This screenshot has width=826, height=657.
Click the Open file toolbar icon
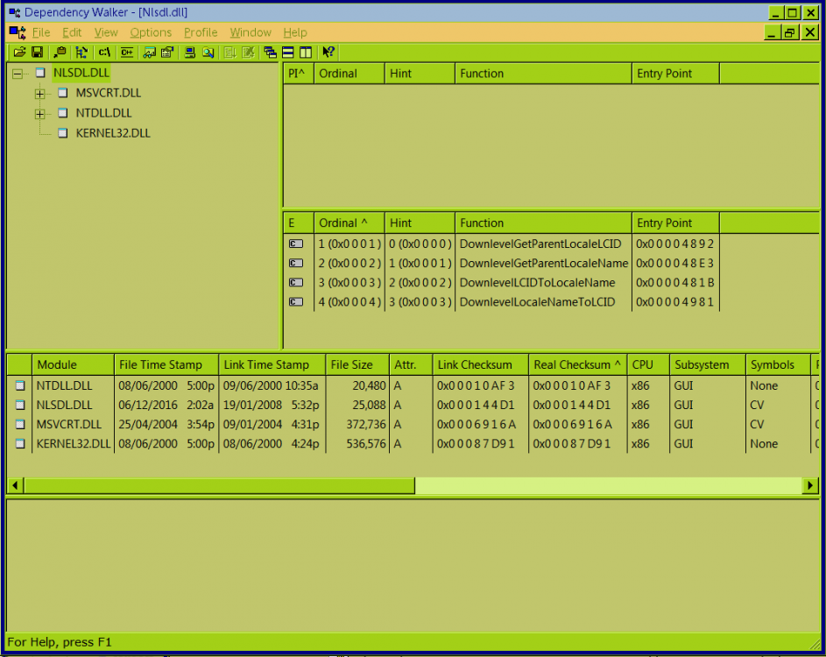click(x=18, y=53)
